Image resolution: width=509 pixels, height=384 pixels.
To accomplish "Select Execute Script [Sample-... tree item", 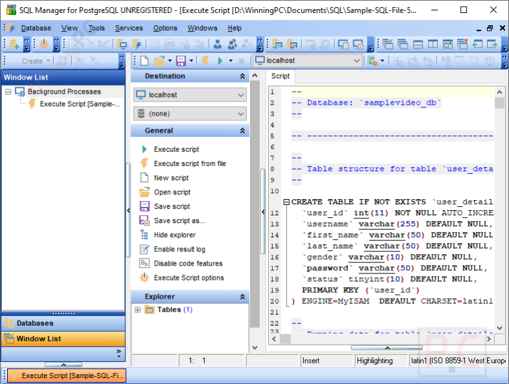I will coord(80,104).
